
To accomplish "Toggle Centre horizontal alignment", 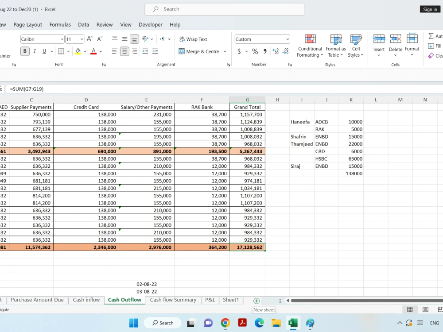I will [124, 51].
